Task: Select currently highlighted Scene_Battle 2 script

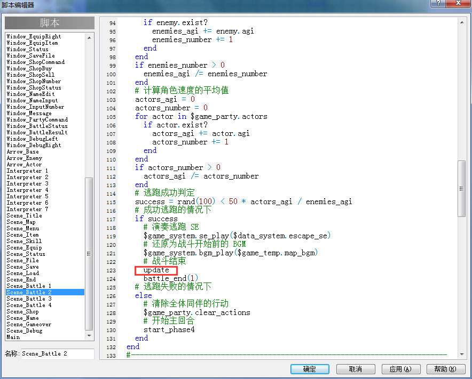Action: click(45, 292)
